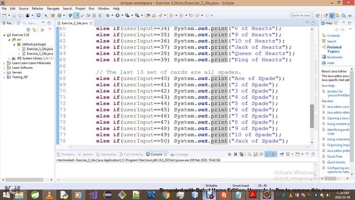Open the Quick Fixes help link
This screenshot has height=200, width=355.
point(334,157)
